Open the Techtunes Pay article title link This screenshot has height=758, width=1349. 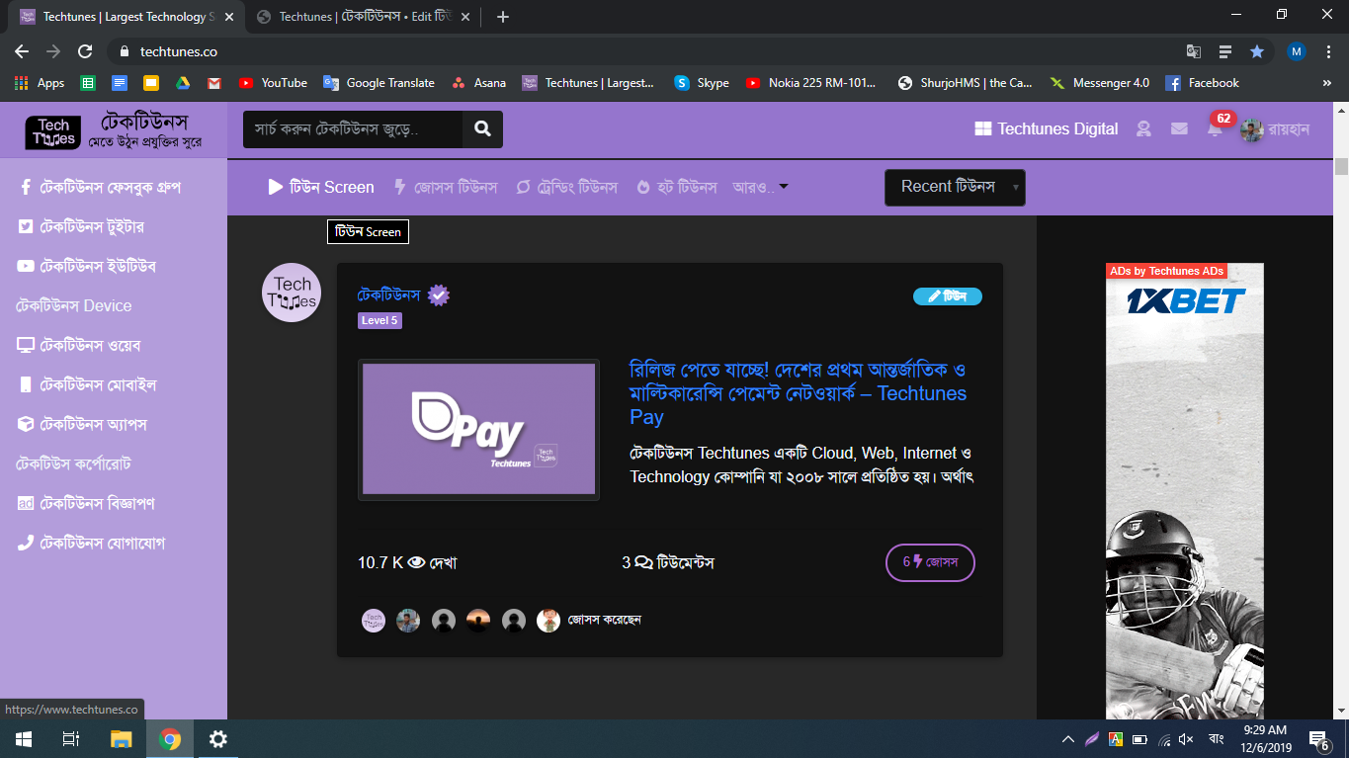[799, 393]
